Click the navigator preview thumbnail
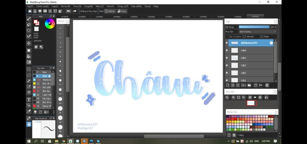 click(x=252, y=103)
